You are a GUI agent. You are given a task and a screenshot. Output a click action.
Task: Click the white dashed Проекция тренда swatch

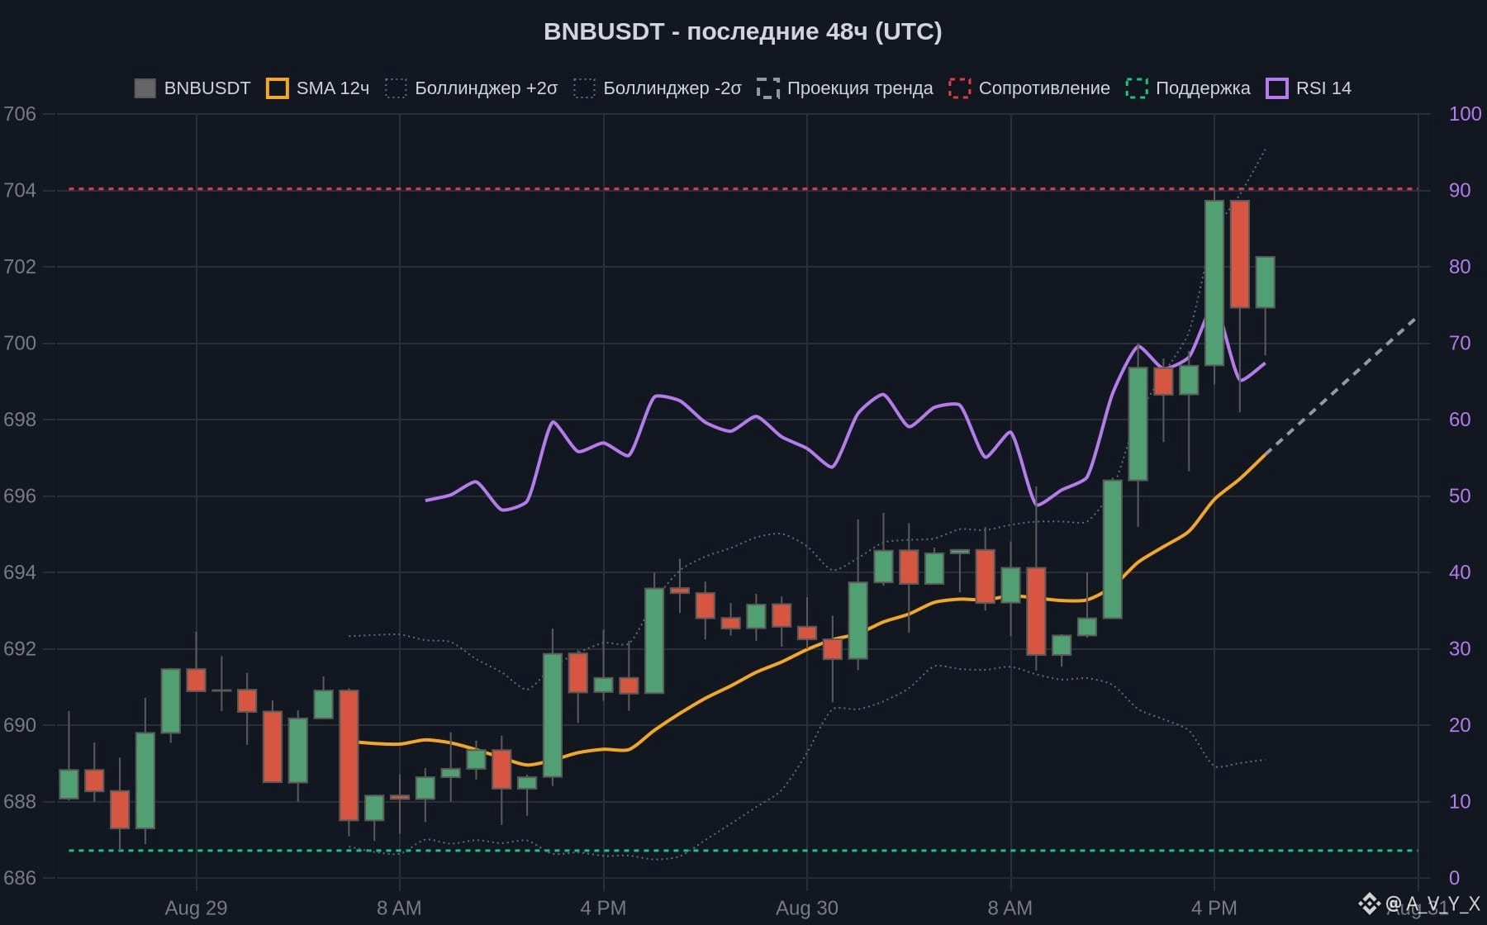click(x=767, y=88)
